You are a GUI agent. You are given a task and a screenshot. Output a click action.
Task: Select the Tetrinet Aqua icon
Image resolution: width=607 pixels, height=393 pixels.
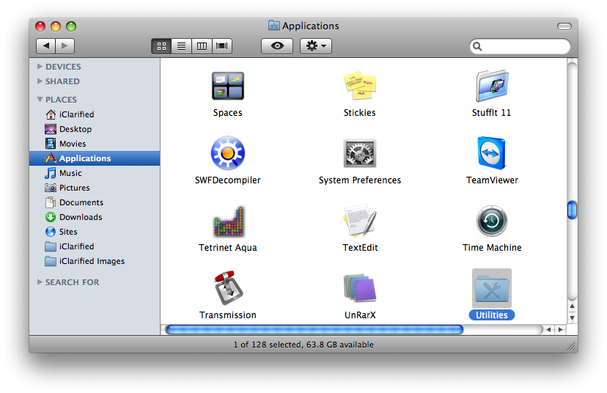tap(227, 221)
